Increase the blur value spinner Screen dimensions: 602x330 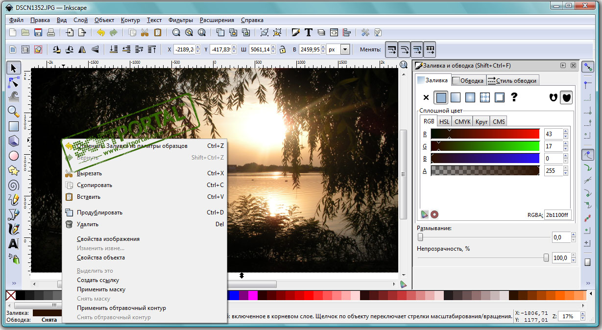point(574,235)
